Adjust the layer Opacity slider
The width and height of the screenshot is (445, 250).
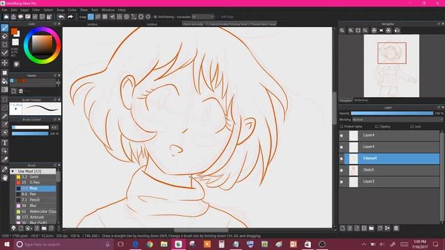[x=392, y=113]
